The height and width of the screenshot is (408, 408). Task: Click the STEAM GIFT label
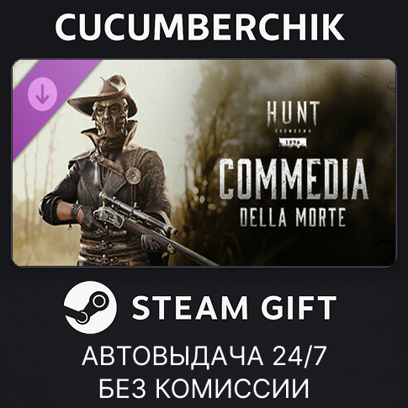click(235, 308)
